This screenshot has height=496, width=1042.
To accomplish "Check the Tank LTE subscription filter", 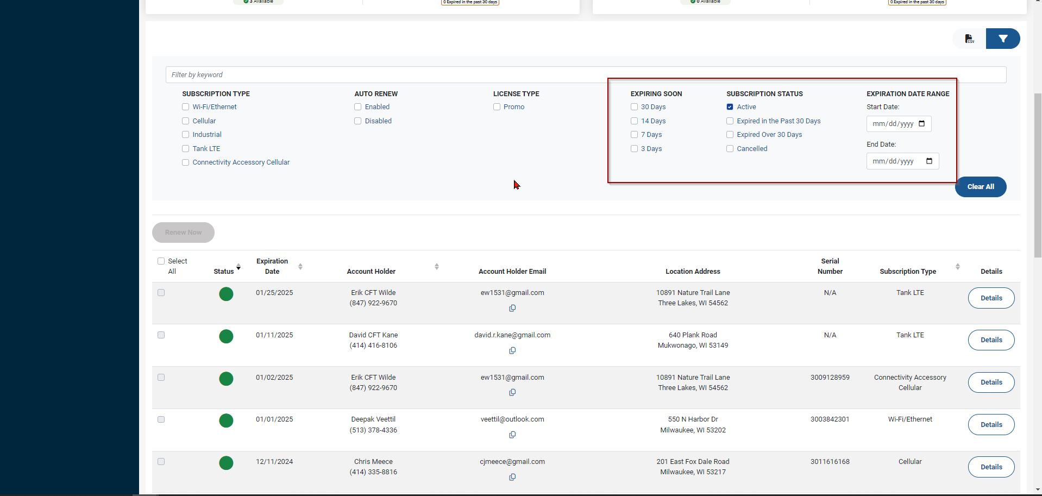I will point(186,149).
